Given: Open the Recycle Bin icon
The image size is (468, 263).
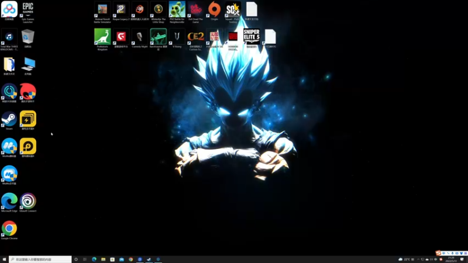Looking at the screenshot, I should click(x=27, y=38).
